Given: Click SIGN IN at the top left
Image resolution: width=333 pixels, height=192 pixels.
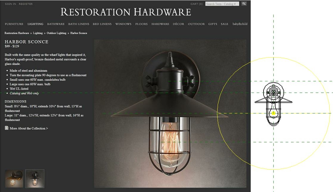Looking at the screenshot, I should tap(10, 4).
